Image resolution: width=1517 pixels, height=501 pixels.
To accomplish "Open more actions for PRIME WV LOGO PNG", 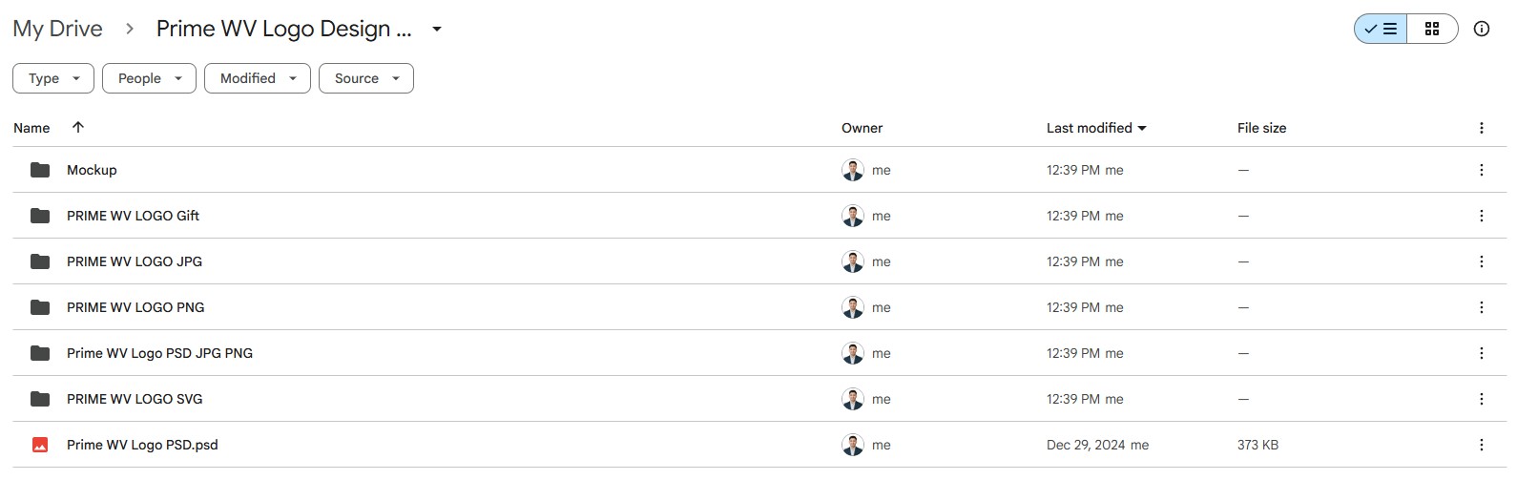I will click(1481, 307).
